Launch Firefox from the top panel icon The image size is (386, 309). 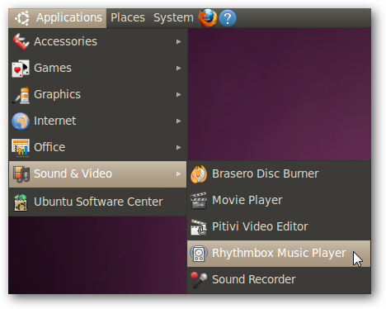[208, 18]
